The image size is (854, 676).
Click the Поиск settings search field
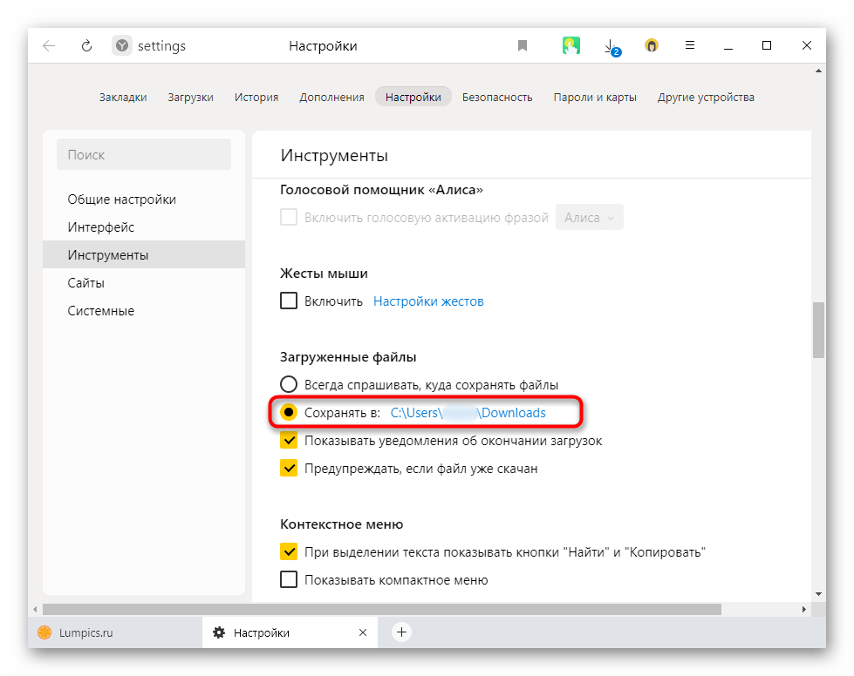144,155
